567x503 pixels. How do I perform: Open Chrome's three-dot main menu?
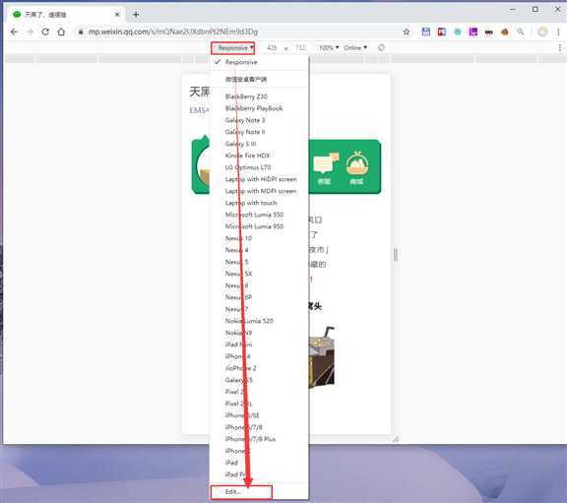558,32
